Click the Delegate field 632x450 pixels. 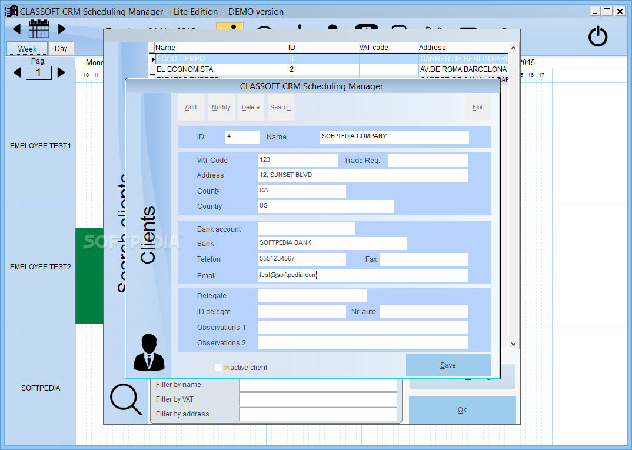point(312,296)
